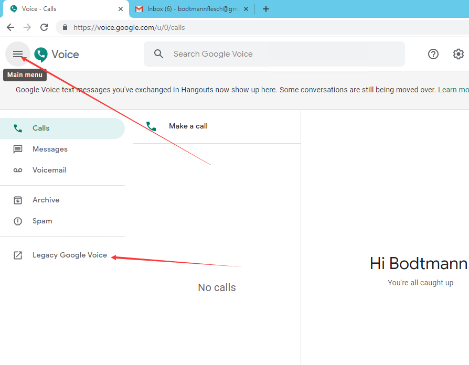The width and height of the screenshot is (469, 365).
Task: Click the padlock site info icon
Action: pos(65,27)
